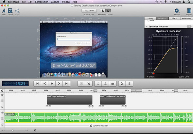The width and height of the screenshot is (193, 134).
Task: Switch to the Library tab
Action: click(150, 18)
